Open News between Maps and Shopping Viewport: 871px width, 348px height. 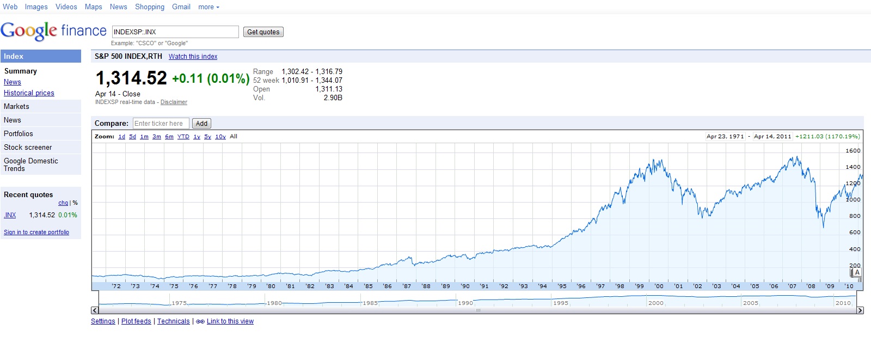pos(119,7)
